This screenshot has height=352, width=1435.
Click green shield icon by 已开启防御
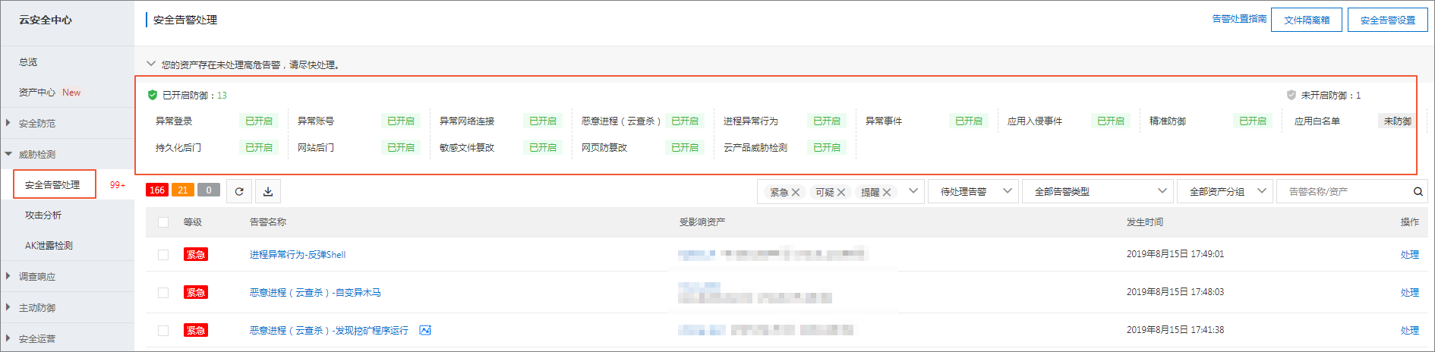(x=153, y=95)
